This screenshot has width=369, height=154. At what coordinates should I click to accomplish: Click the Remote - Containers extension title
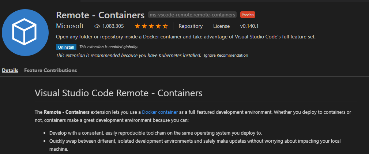(x=100, y=15)
